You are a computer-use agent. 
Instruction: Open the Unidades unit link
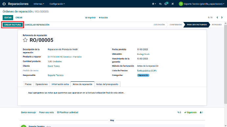57,61
